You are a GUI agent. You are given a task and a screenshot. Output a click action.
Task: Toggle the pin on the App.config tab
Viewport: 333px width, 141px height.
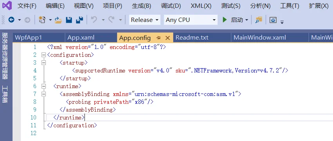(158, 38)
